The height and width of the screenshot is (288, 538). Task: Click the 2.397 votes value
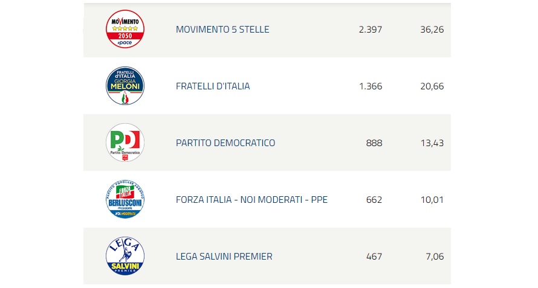371,30
